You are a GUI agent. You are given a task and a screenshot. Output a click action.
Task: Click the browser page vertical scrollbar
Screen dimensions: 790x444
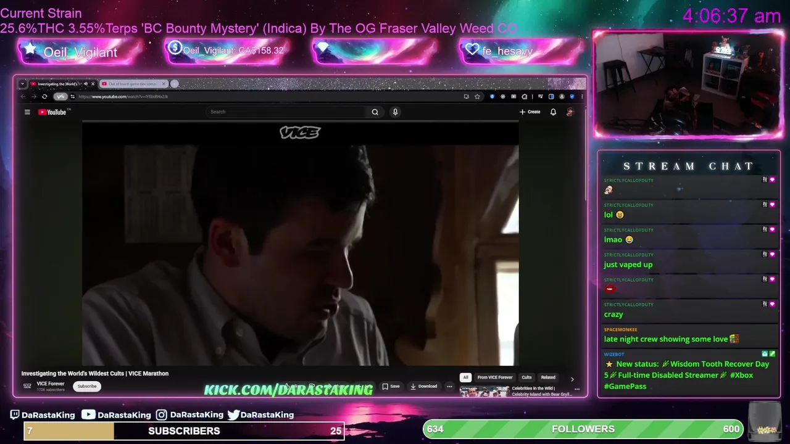point(585,154)
